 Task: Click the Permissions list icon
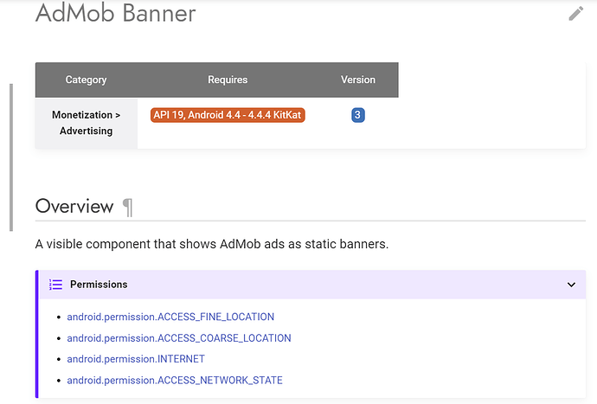55,285
